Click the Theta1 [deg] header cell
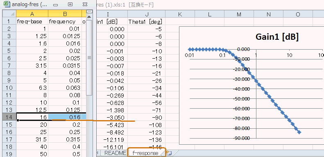The height and width of the screenshot is (157, 324). point(146,21)
